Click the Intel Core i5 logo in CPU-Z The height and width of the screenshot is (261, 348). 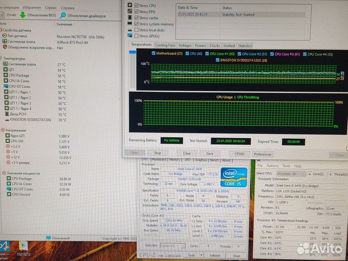(x=234, y=177)
